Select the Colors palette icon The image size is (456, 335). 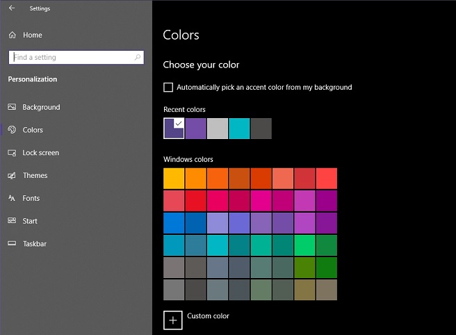coord(12,130)
